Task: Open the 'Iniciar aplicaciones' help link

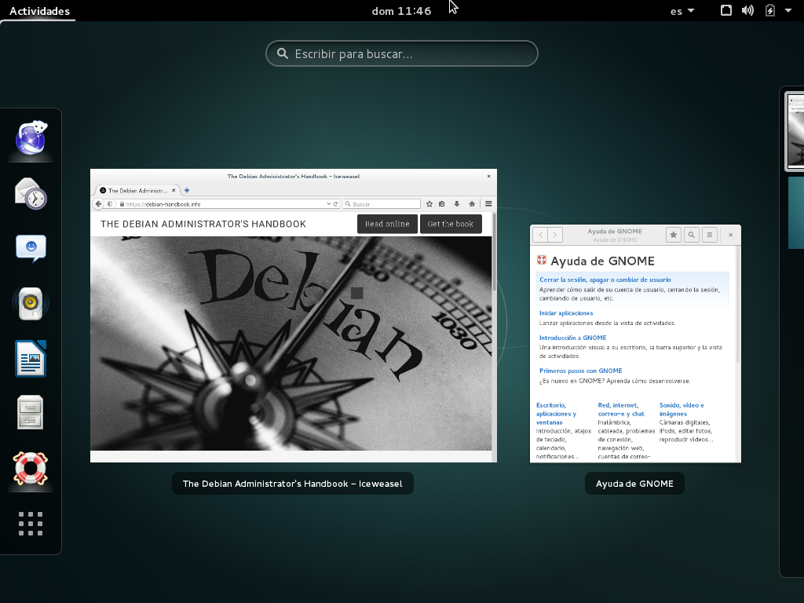Action: (566, 312)
